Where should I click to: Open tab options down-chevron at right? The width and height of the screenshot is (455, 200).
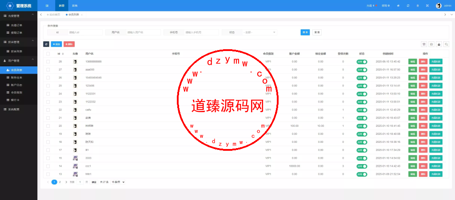pyautogui.click(x=452, y=15)
